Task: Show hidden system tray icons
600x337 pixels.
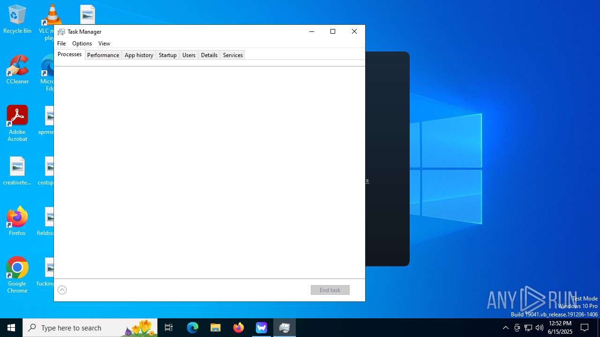Action: click(x=506, y=328)
